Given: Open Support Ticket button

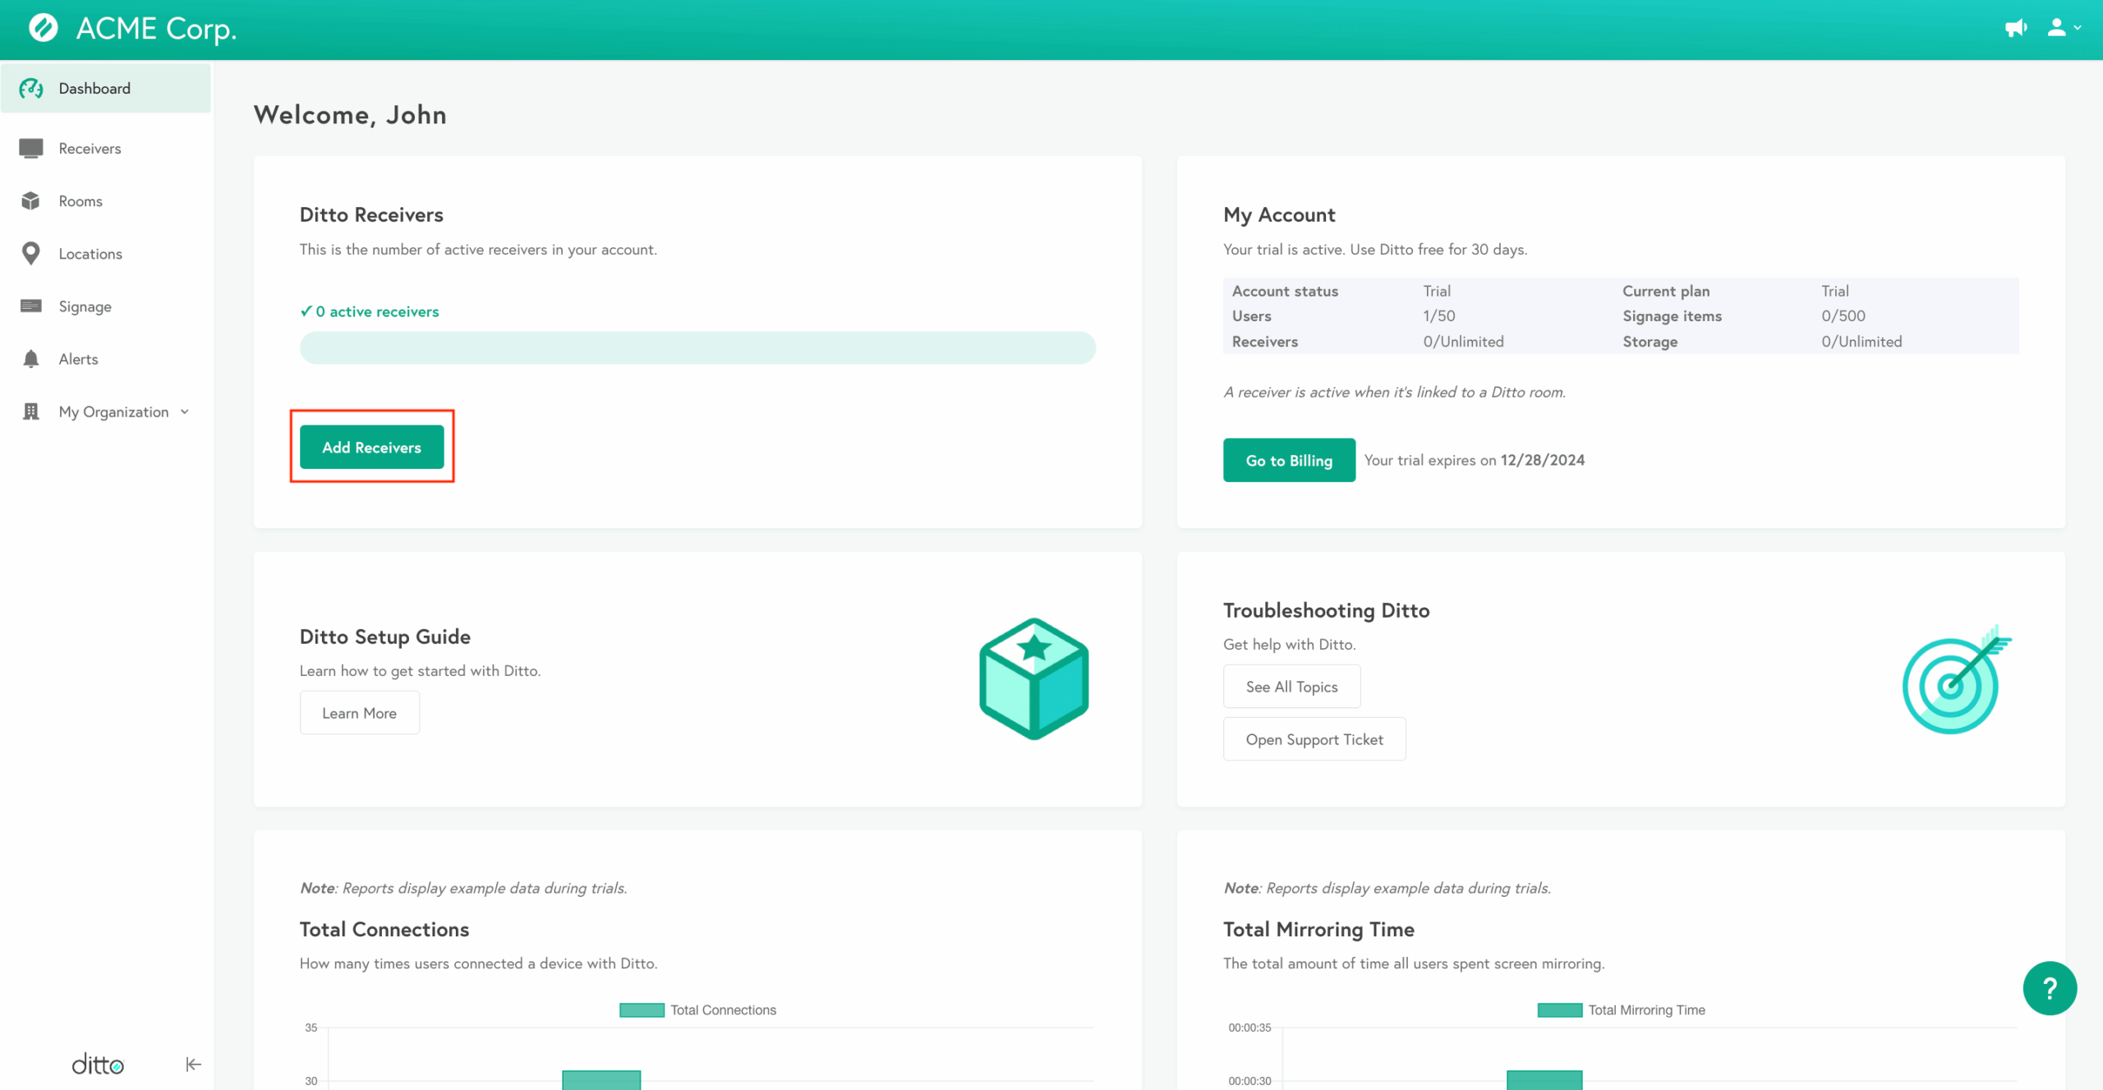Looking at the screenshot, I should click(1314, 739).
